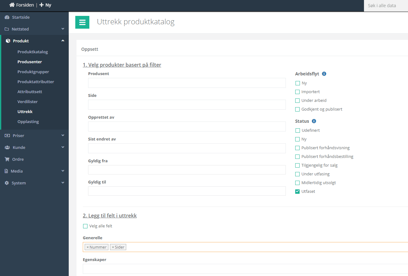Check the Udefinert status checkbox
The image size is (408, 276).
[x=297, y=131]
